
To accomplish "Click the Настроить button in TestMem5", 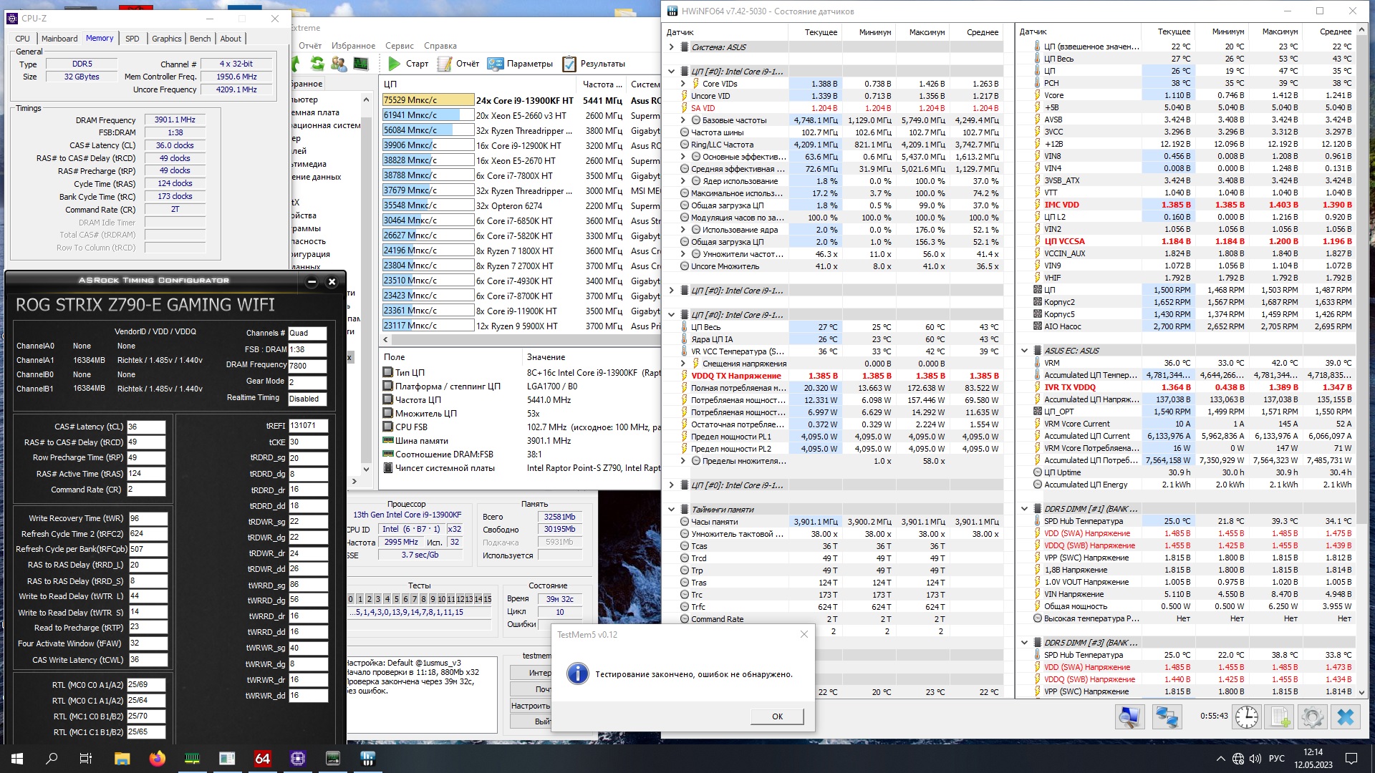I will tap(530, 706).
